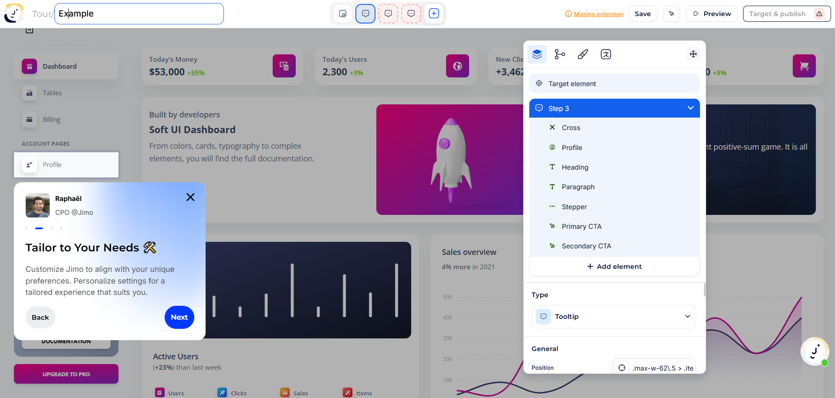
Task: Select the Heading element in list
Action: point(575,167)
